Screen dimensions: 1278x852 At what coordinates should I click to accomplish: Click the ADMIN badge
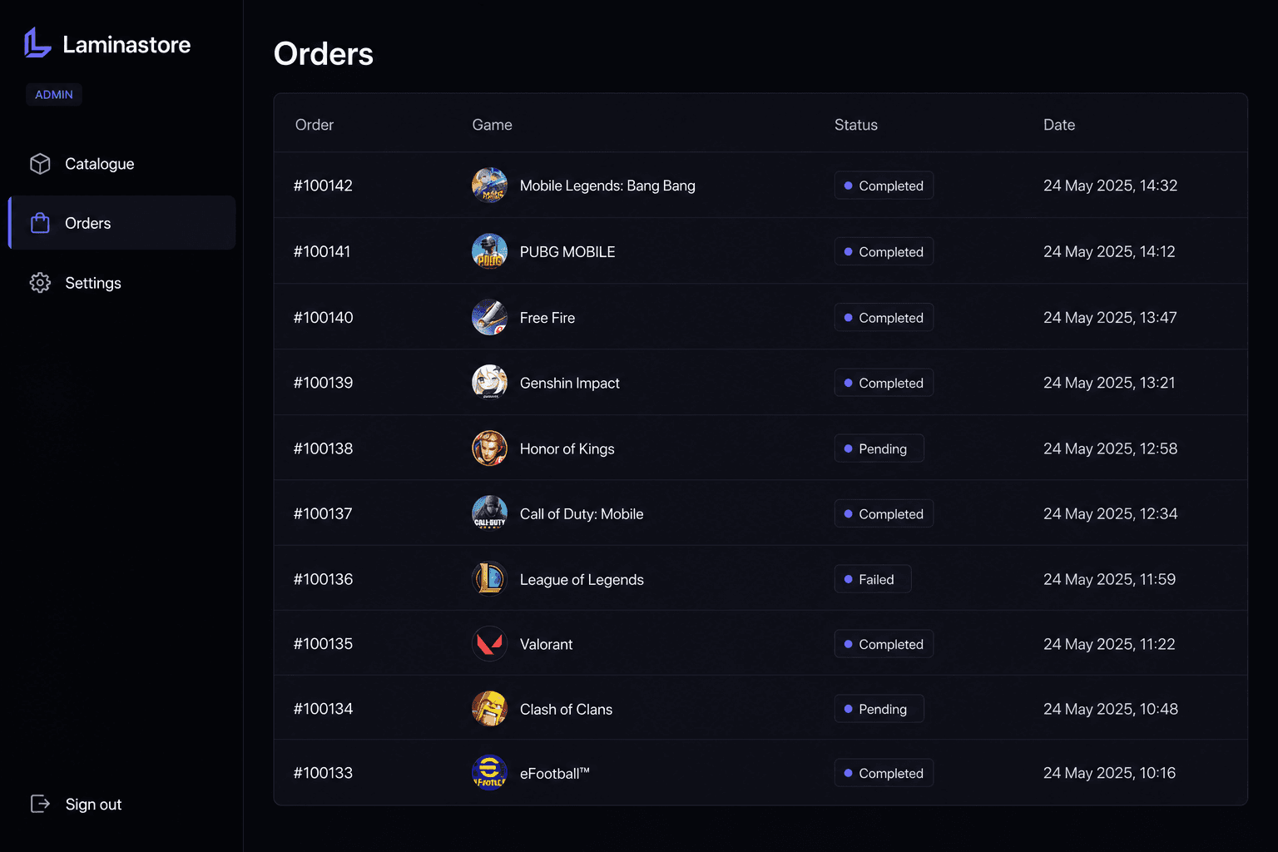coord(54,95)
